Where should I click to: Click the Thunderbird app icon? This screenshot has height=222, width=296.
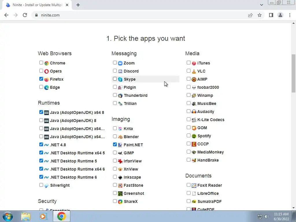pyautogui.click(x=120, y=96)
